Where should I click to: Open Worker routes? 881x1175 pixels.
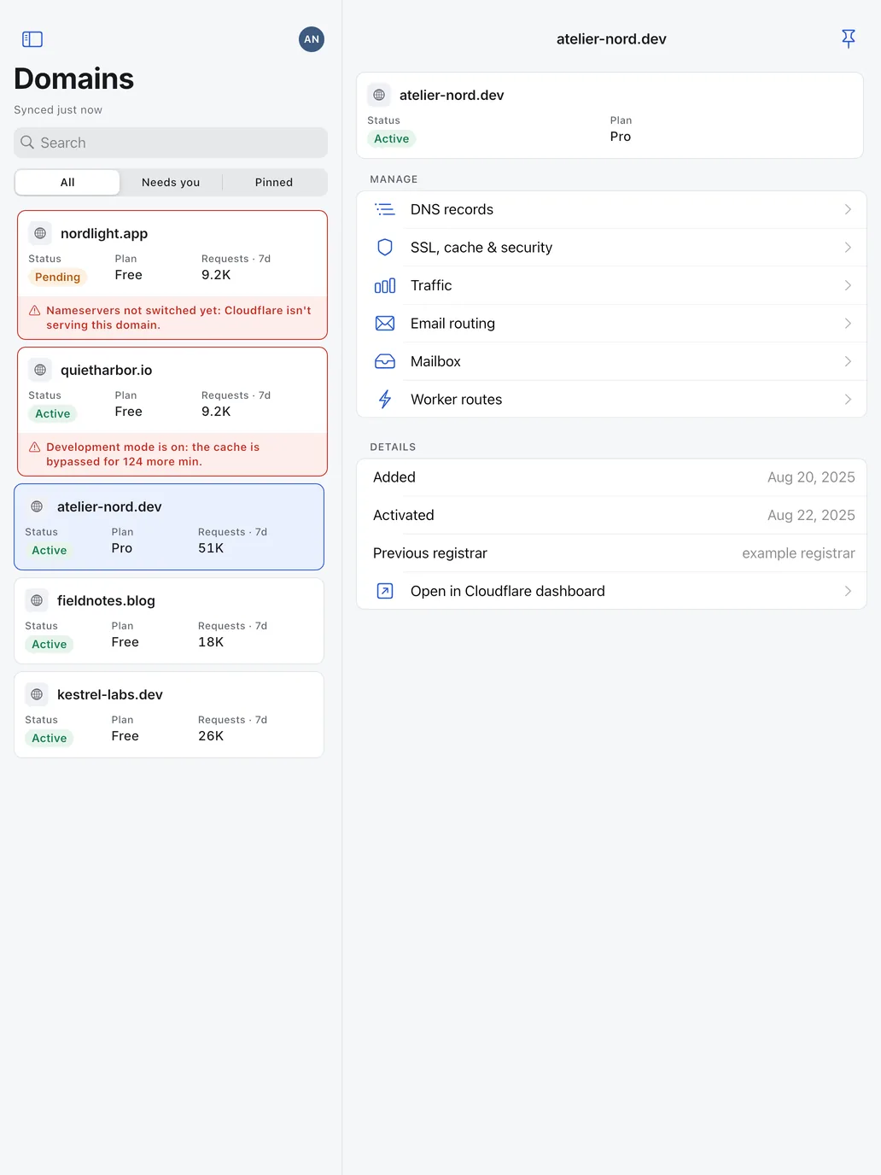coord(611,400)
